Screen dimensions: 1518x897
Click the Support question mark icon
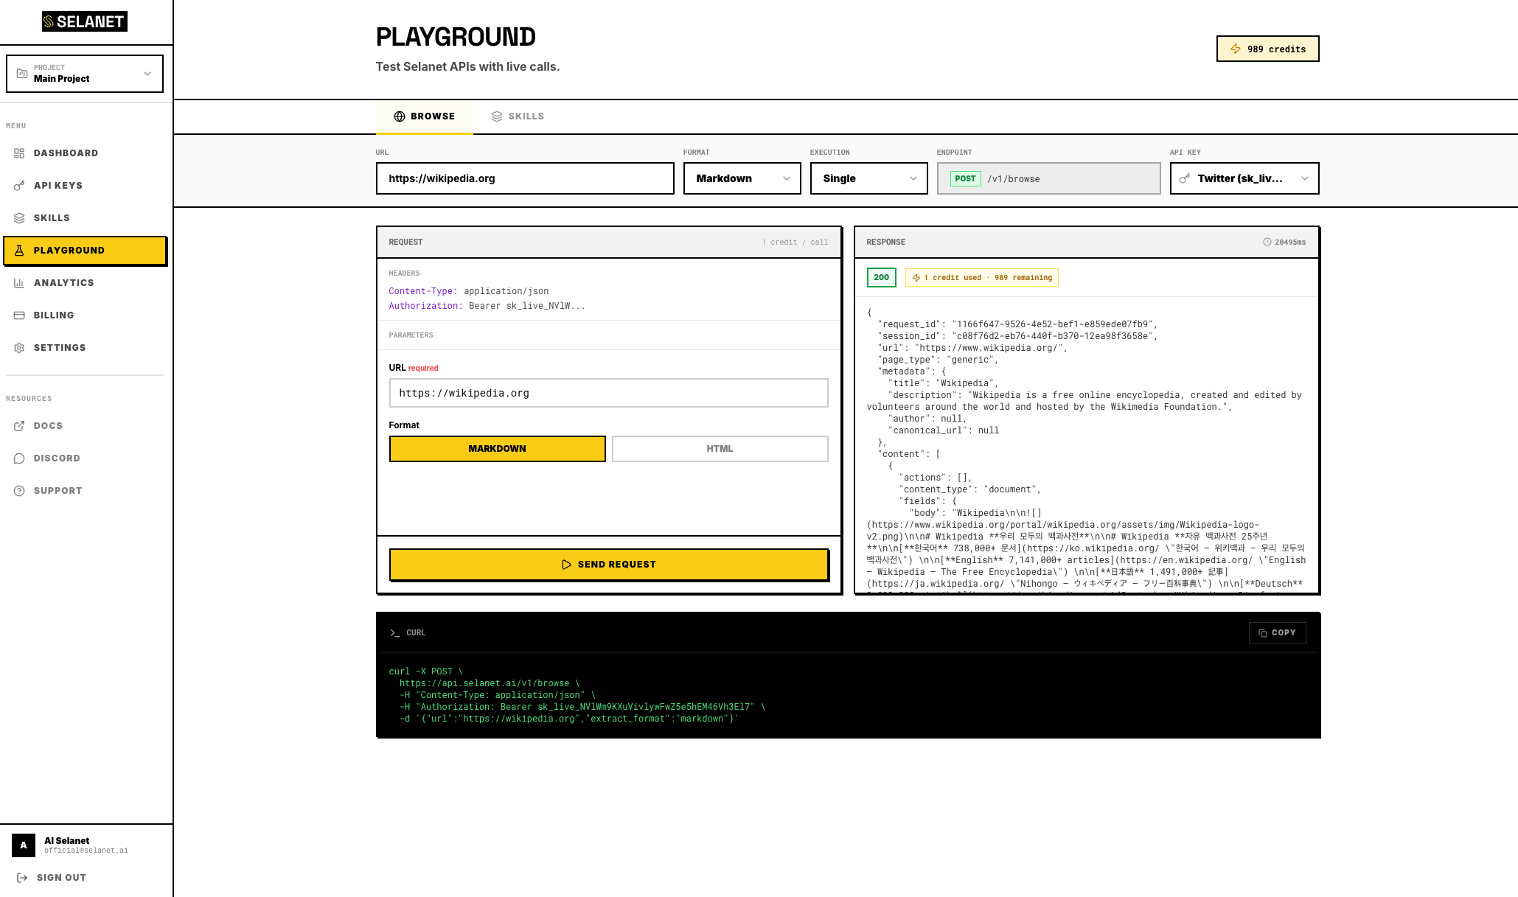pyautogui.click(x=19, y=491)
